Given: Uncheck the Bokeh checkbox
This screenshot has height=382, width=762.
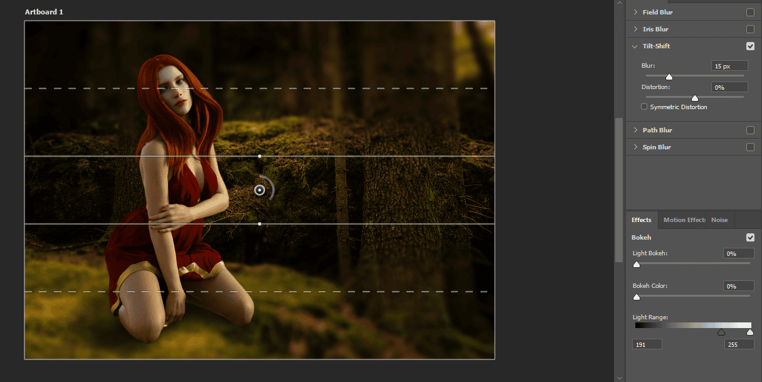Looking at the screenshot, I should (x=750, y=237).
